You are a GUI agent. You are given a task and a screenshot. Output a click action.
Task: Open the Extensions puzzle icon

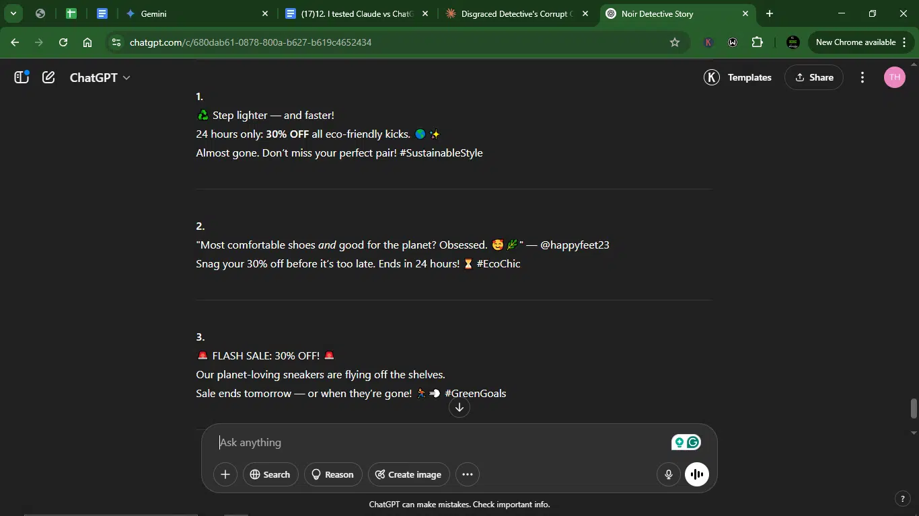pos(758,42)
